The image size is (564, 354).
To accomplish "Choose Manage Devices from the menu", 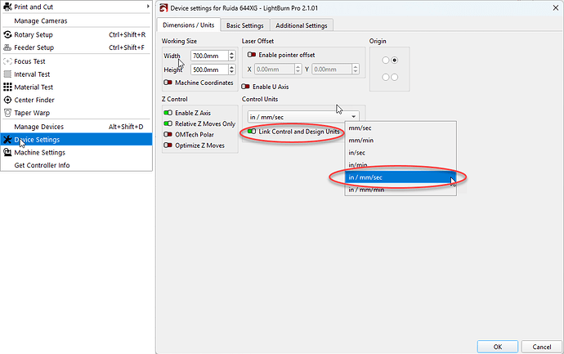I will [76, 127].
